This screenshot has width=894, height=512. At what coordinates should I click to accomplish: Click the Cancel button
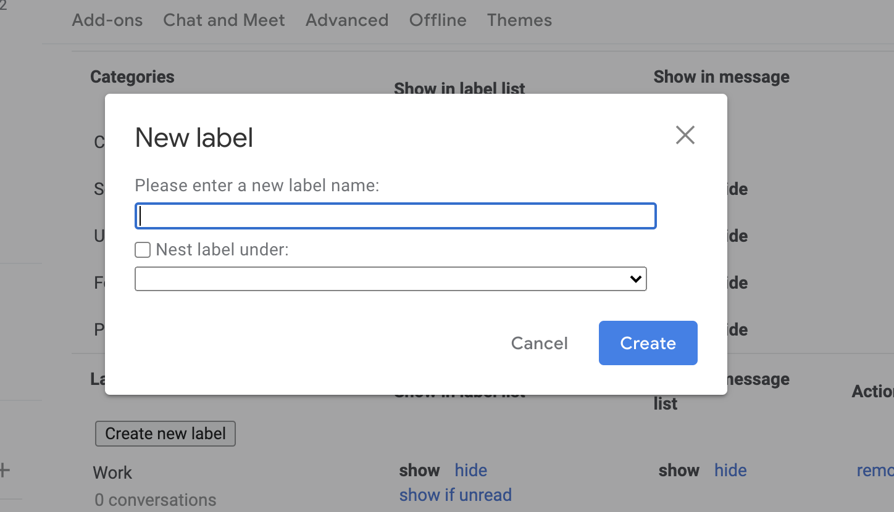(x=539, y=343)
